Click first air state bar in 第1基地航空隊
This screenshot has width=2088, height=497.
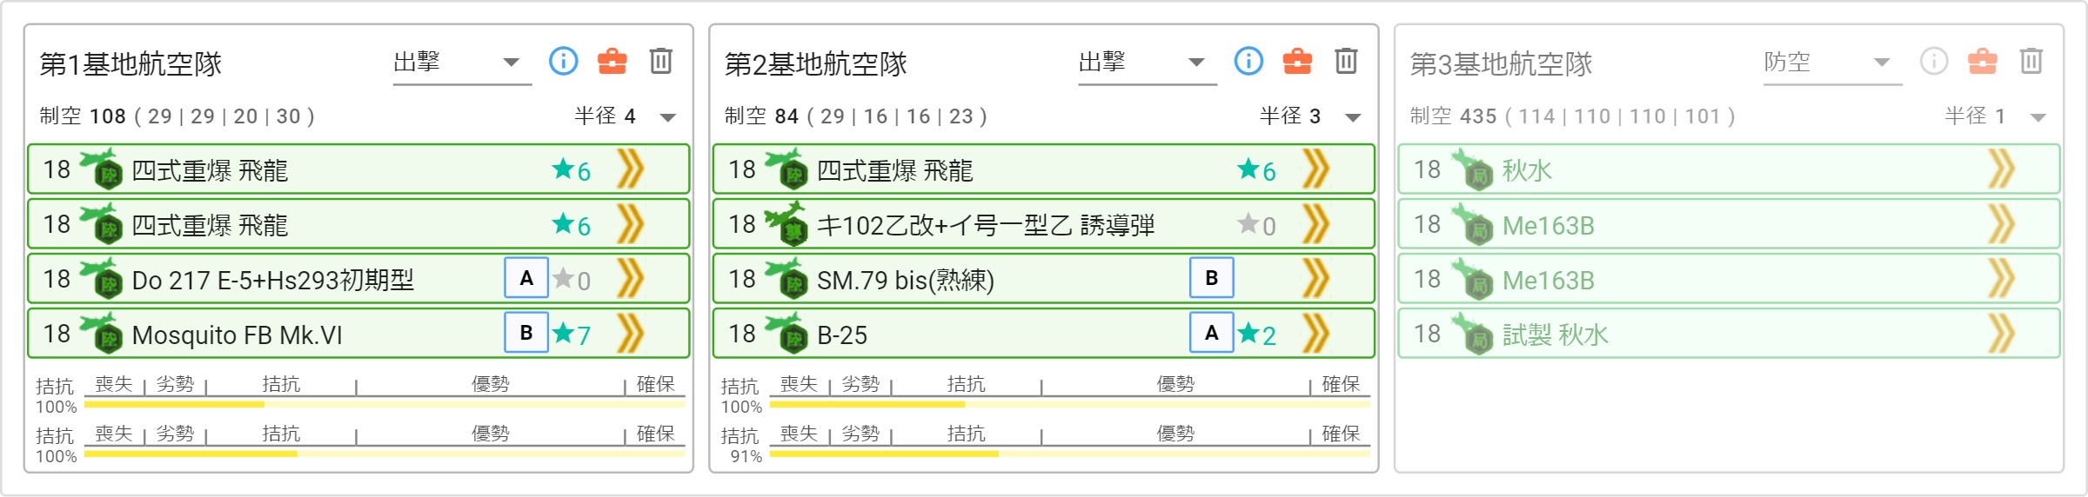click(x=385, y=404)
